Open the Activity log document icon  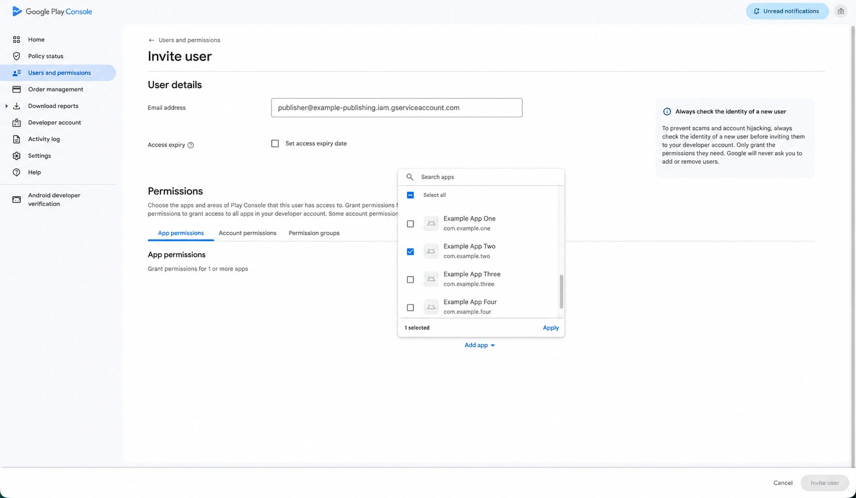point(17,139)
